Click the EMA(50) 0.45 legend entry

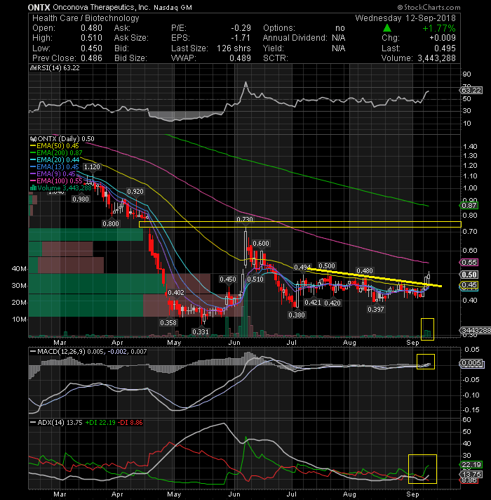55,146
